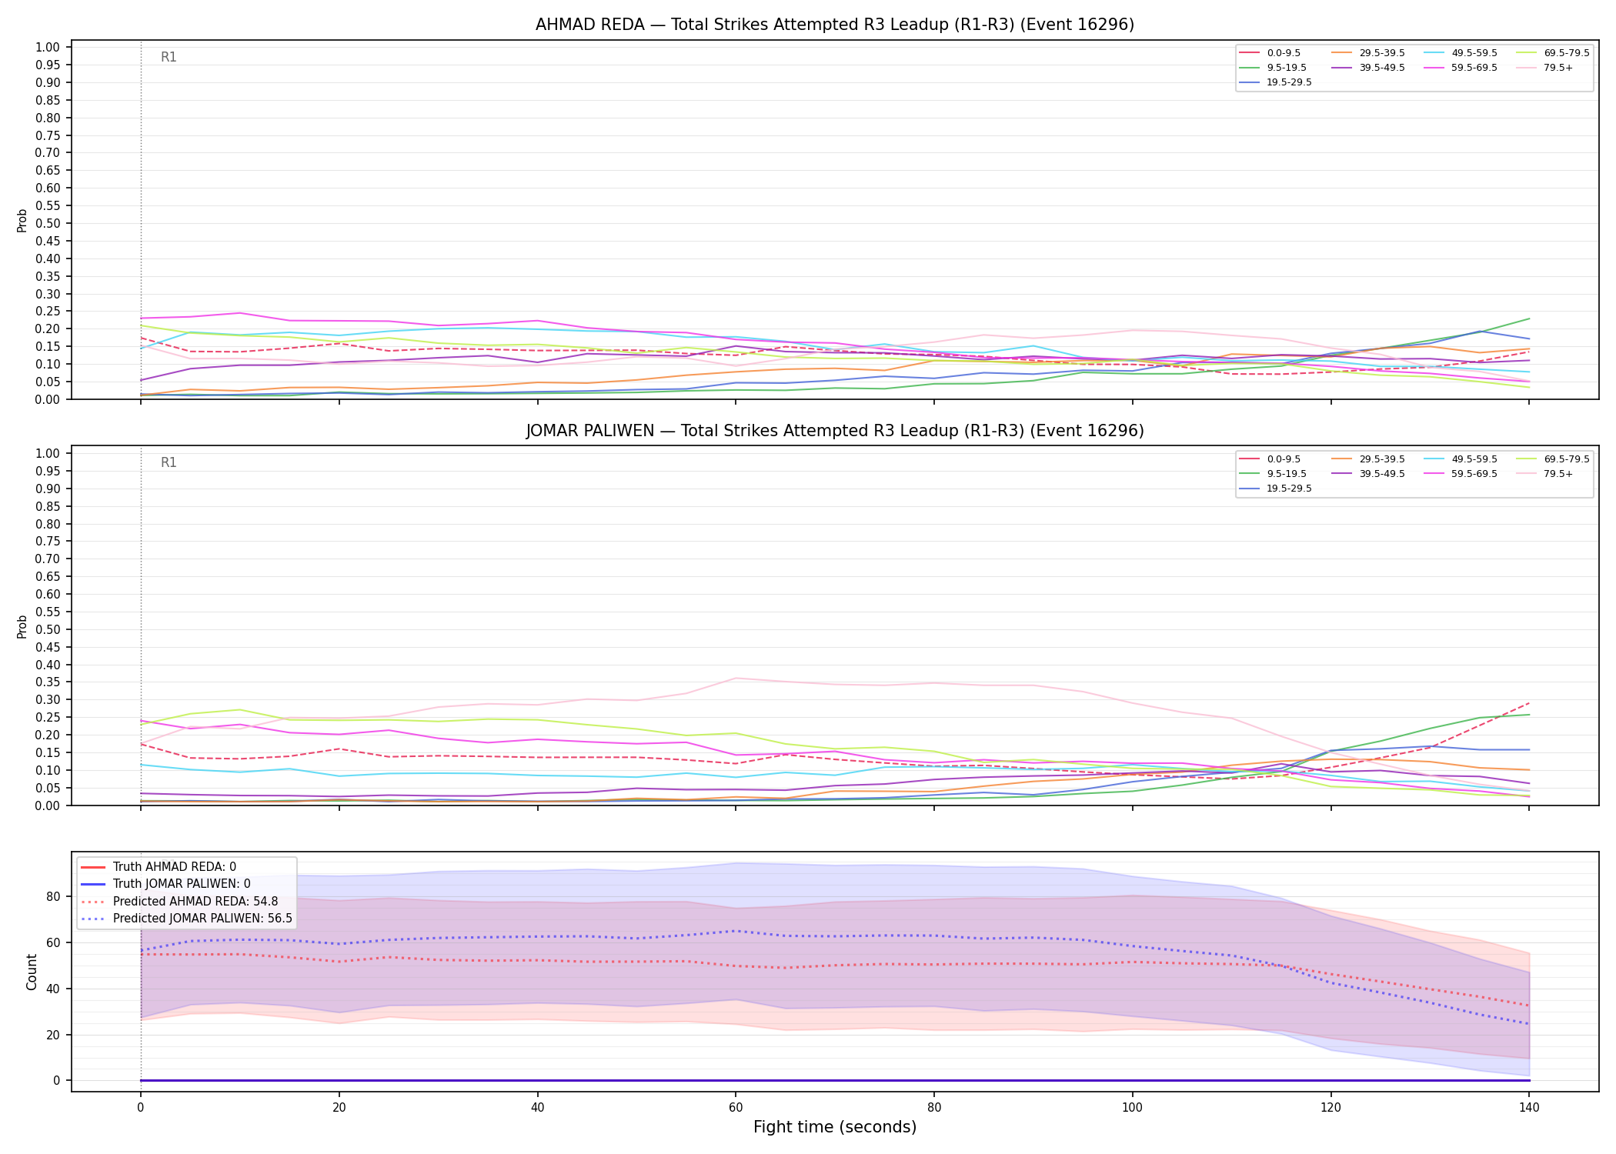This screenshot has height=1154, width=1616.
Task: Click "0.0-9.5" in the JOMAR PALIWEN legend
Action: point(1284,459)
